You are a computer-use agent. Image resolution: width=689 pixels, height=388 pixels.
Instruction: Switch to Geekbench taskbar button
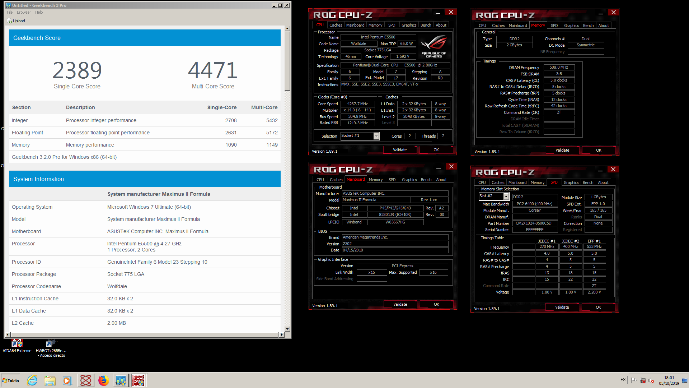(x=121, y=380)
